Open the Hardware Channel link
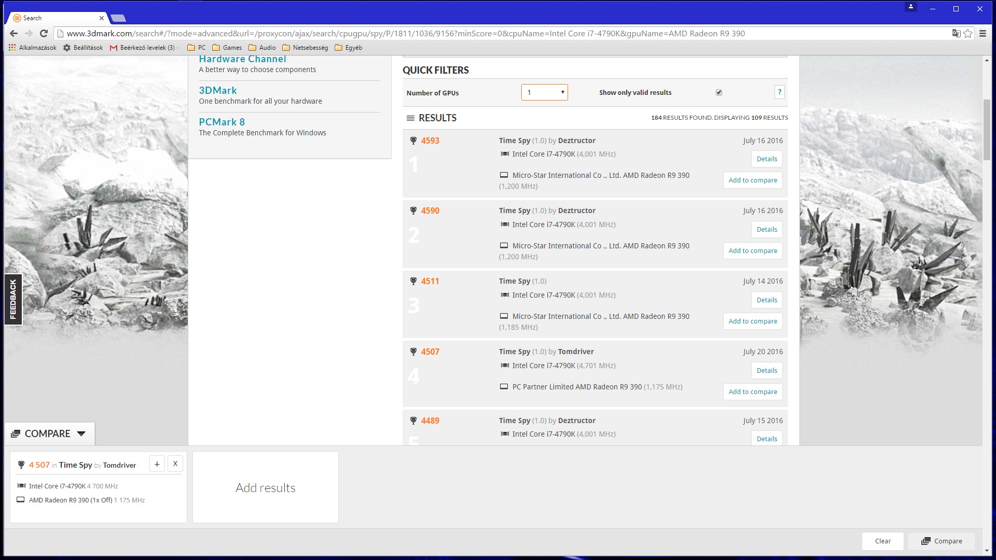This screenshot has width=996, height=560. (242, 59)
